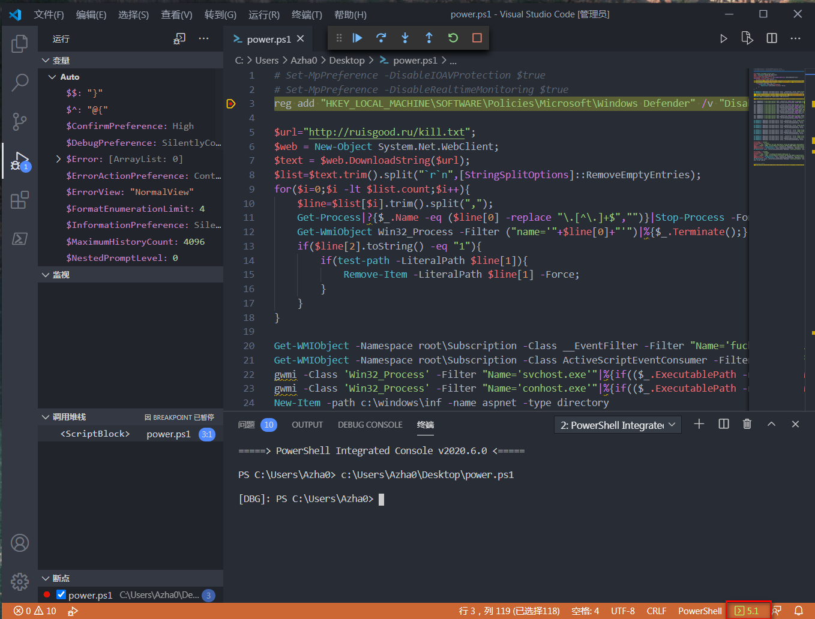Open the 运行(R) menu

(264, 14)
